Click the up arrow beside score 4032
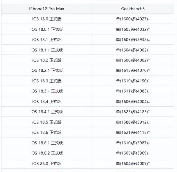Image resolution: width=177 pixels, height=172 pixels. (x=149, y=29)
